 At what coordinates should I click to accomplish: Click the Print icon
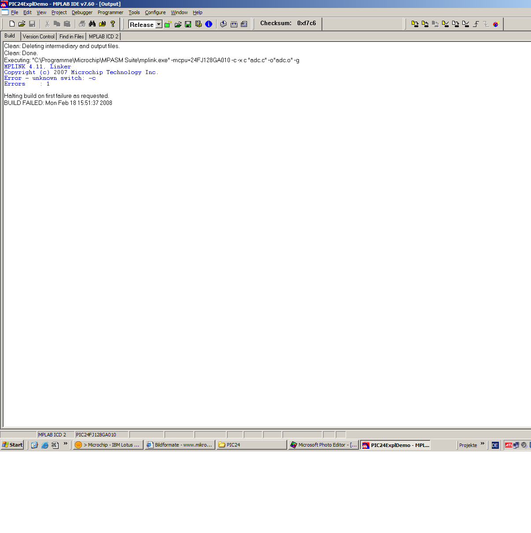pos(82,24)
